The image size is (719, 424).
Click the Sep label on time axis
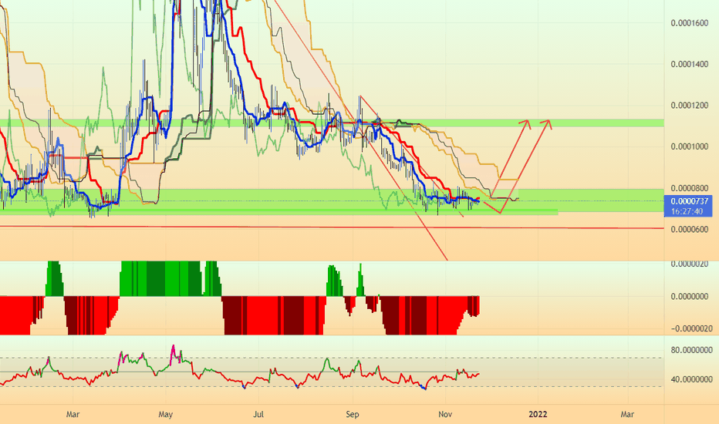(352, 415)
